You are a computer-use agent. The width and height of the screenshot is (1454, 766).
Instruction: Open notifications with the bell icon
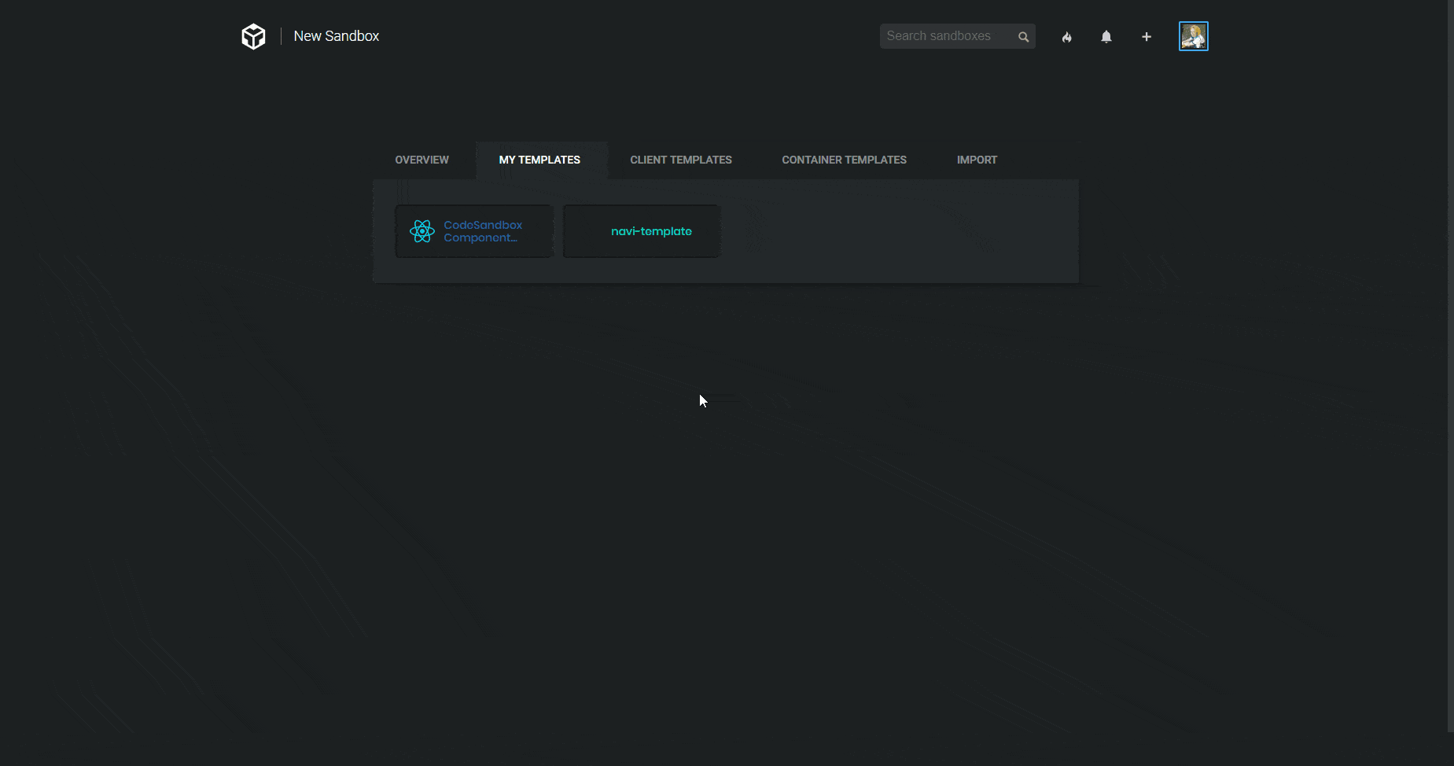pyautogui.click(x=1106, y=36)
